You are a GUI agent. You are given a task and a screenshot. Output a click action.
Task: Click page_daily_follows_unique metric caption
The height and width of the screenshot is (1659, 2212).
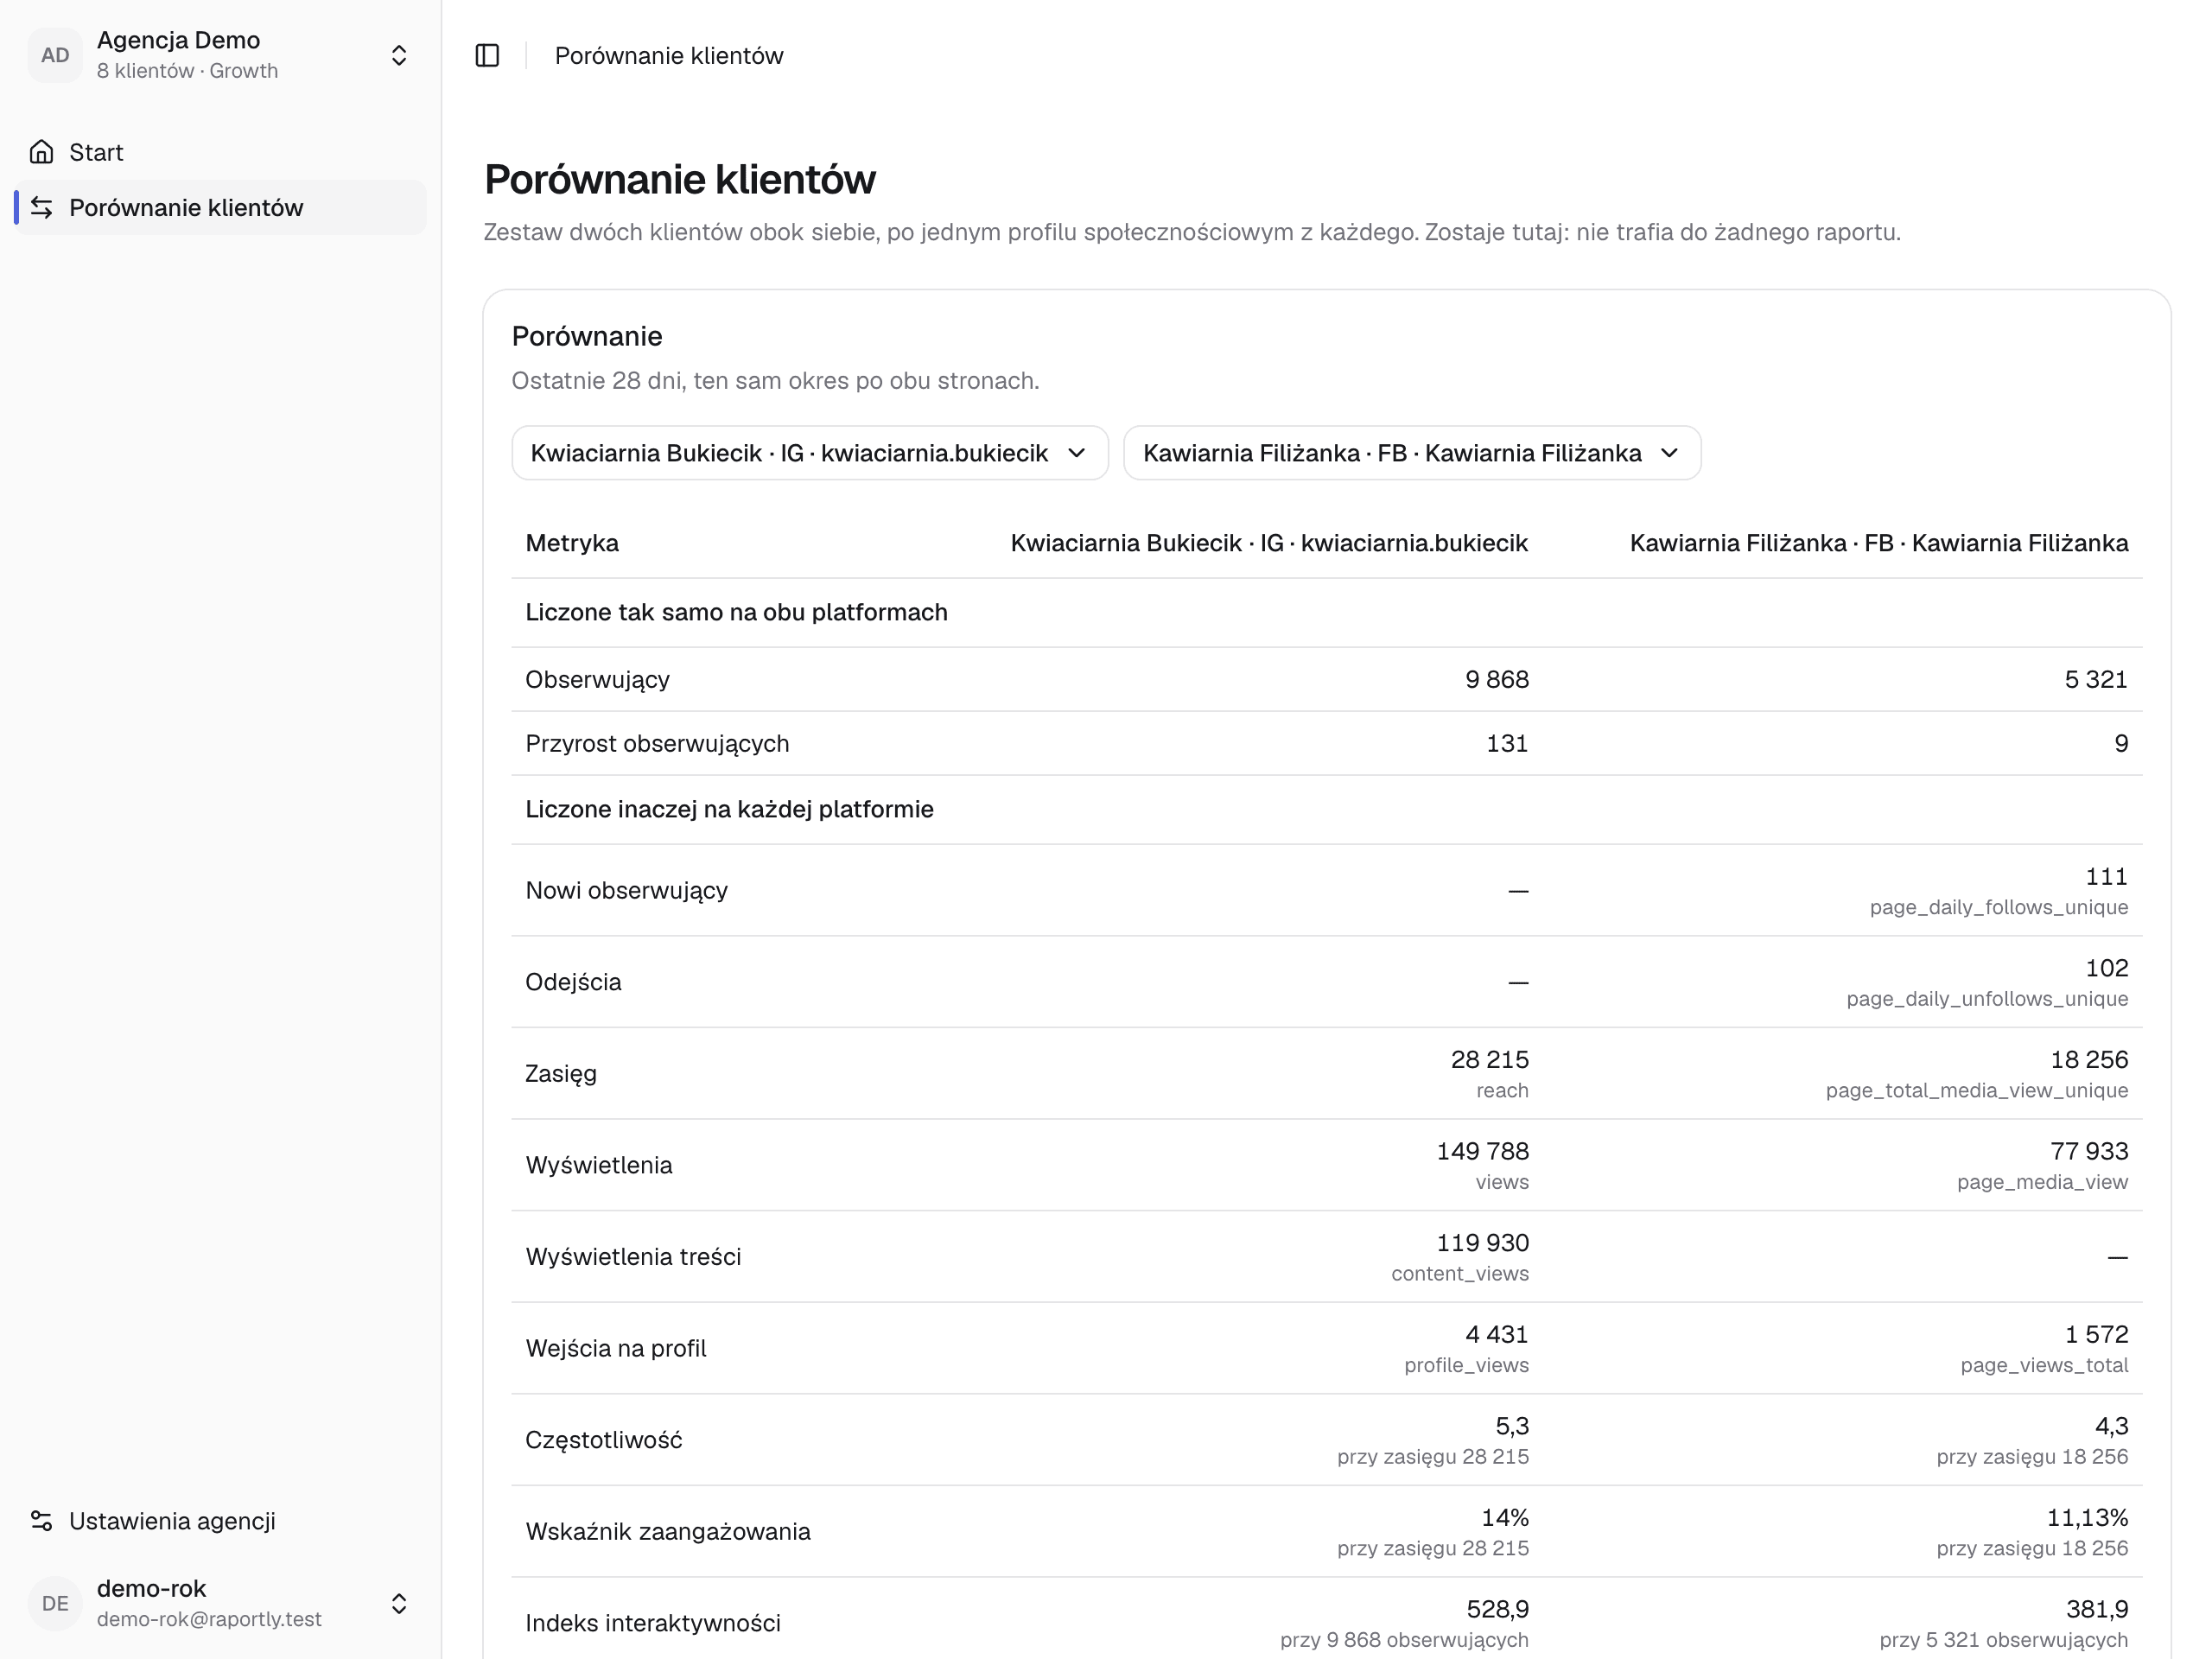tap(1999, 907)
